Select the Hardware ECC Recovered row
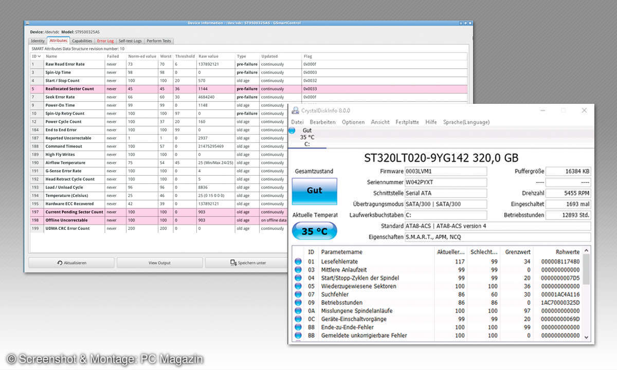The image size is (617, 370). (x=159, y=203)
